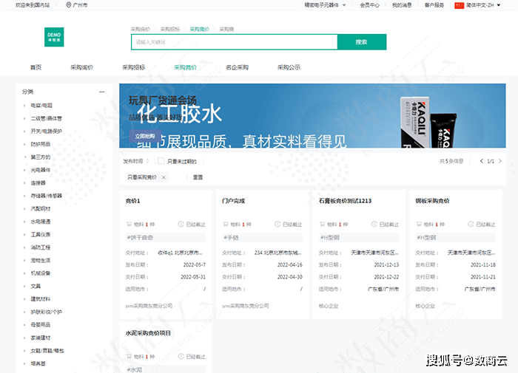
Task: Click the China flag language icon
Action: pos(460,5)
